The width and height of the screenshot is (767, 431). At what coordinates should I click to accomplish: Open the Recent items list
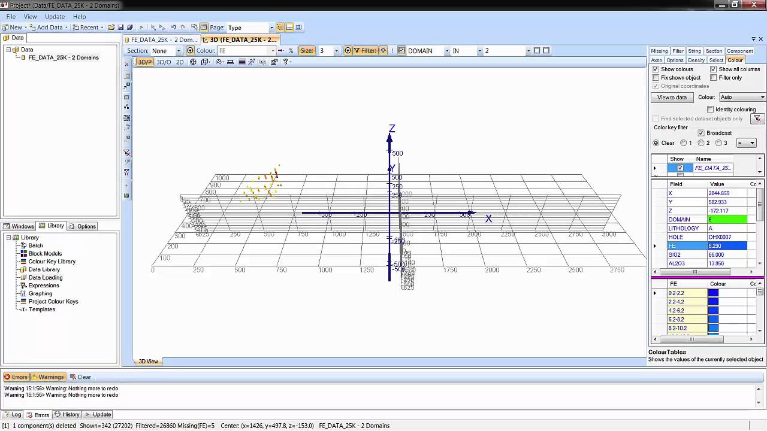pos(87,28)
